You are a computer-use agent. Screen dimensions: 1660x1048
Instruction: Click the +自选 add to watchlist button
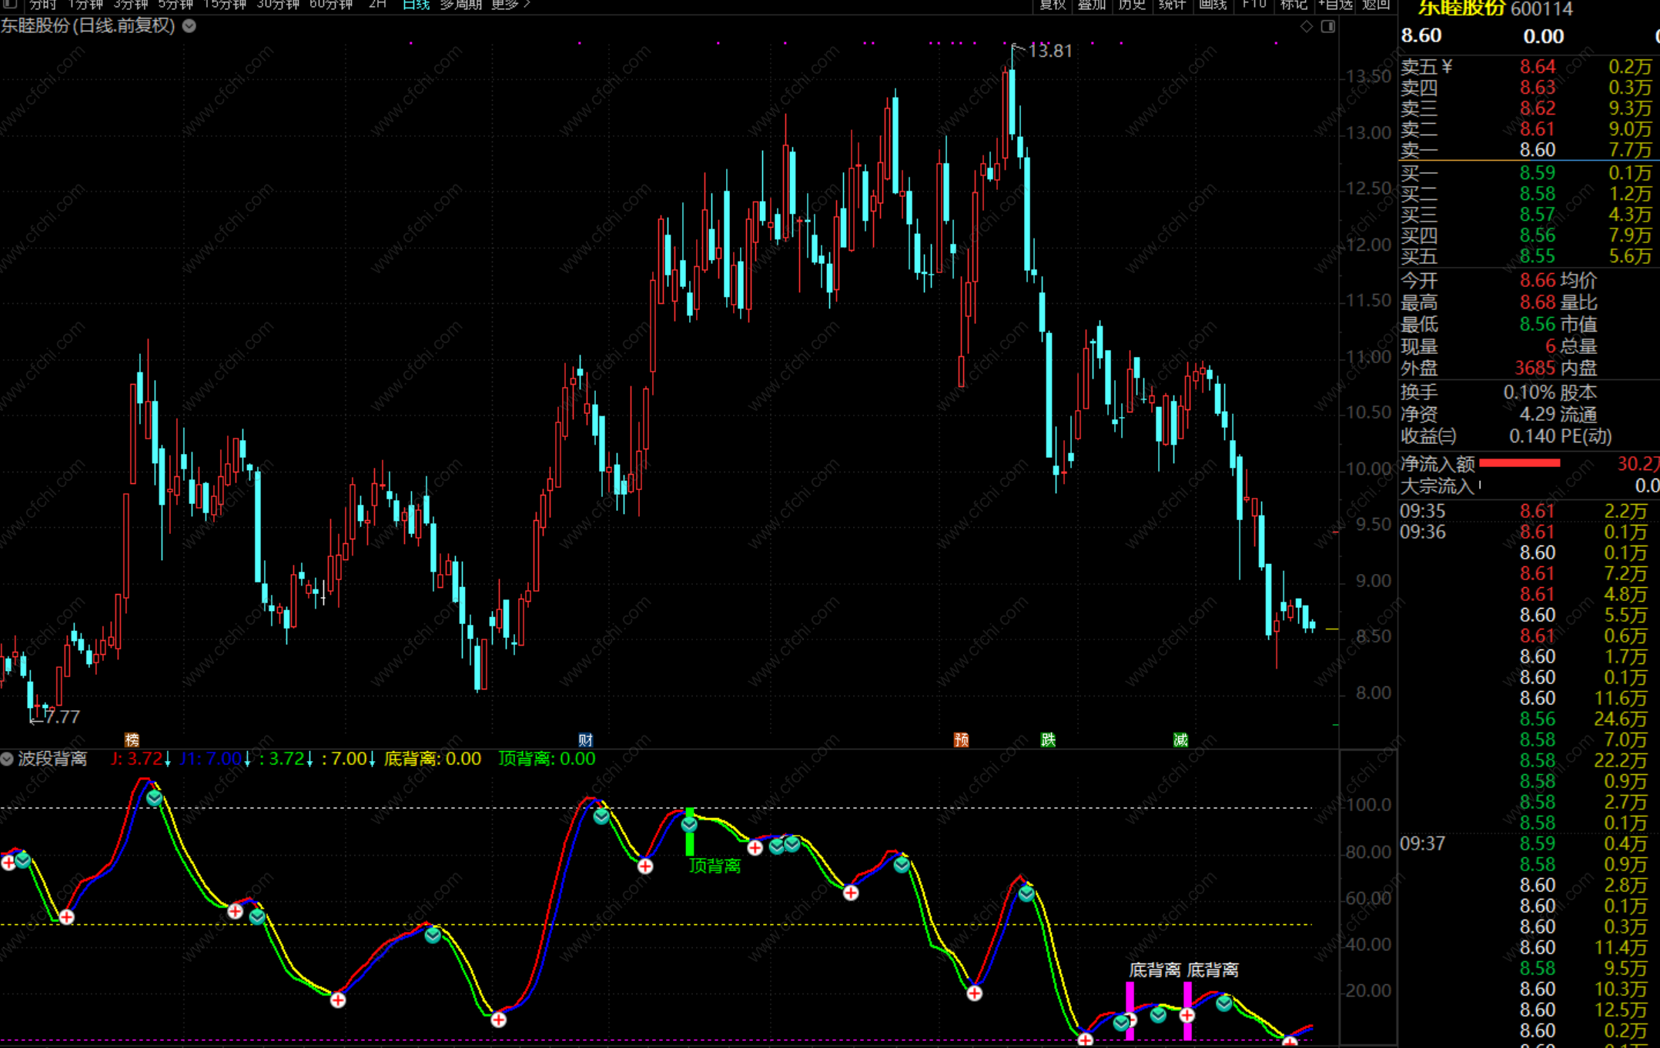[1335, 4]
